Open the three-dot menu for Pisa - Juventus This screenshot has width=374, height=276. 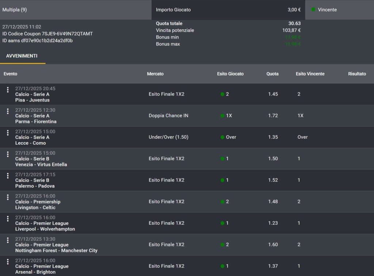8,90
